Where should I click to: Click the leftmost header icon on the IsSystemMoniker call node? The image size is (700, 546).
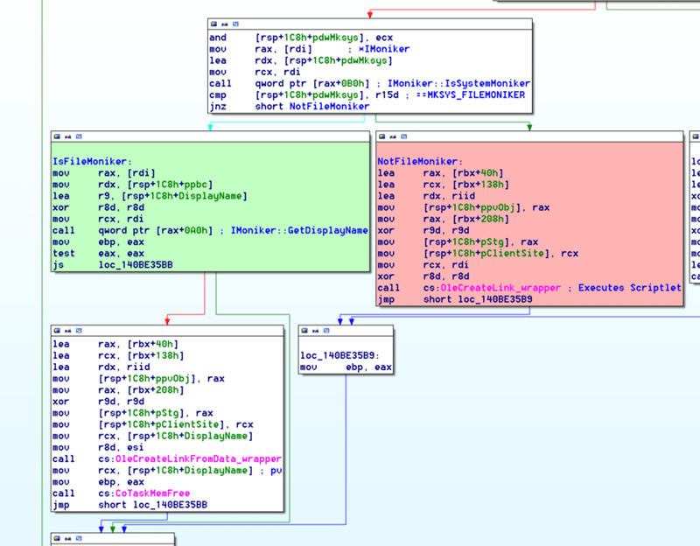pyautogui.click(x=214, y=24)
